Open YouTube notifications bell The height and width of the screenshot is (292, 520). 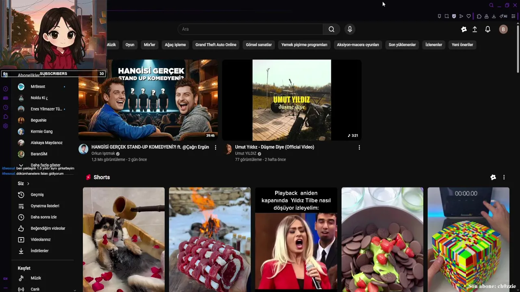click(x=488, y=29)
